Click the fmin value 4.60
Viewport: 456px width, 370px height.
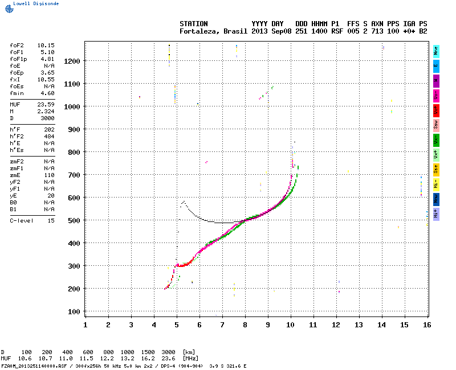tap(47, 93)
